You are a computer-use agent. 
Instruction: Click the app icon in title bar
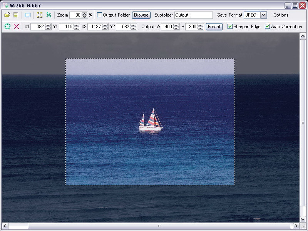tap(5, 5)
